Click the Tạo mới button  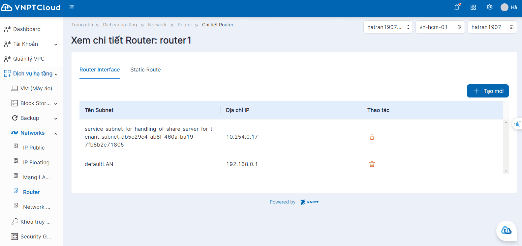tap(488, 91)
